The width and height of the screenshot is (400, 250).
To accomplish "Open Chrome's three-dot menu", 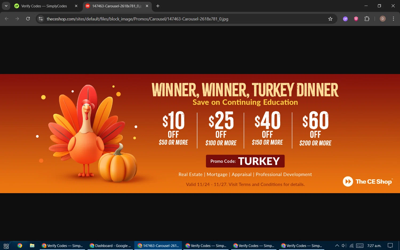I will pyautogui.click(x=393, y=19).
